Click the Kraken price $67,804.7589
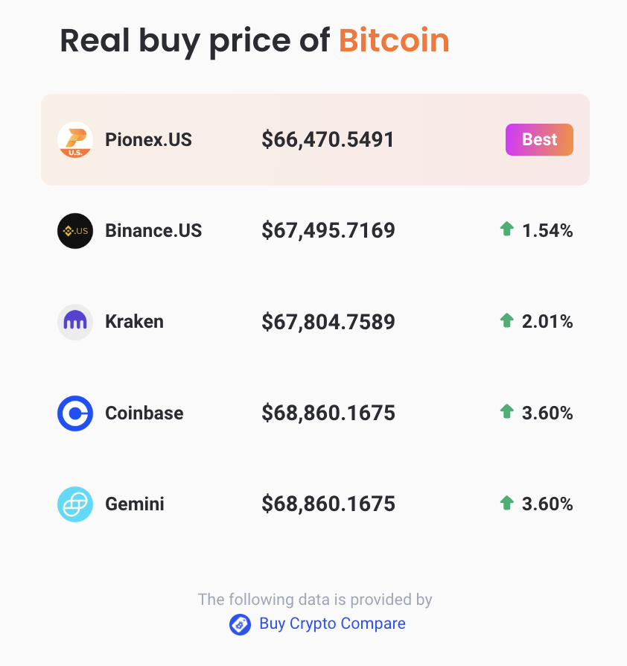 (328, 321)
